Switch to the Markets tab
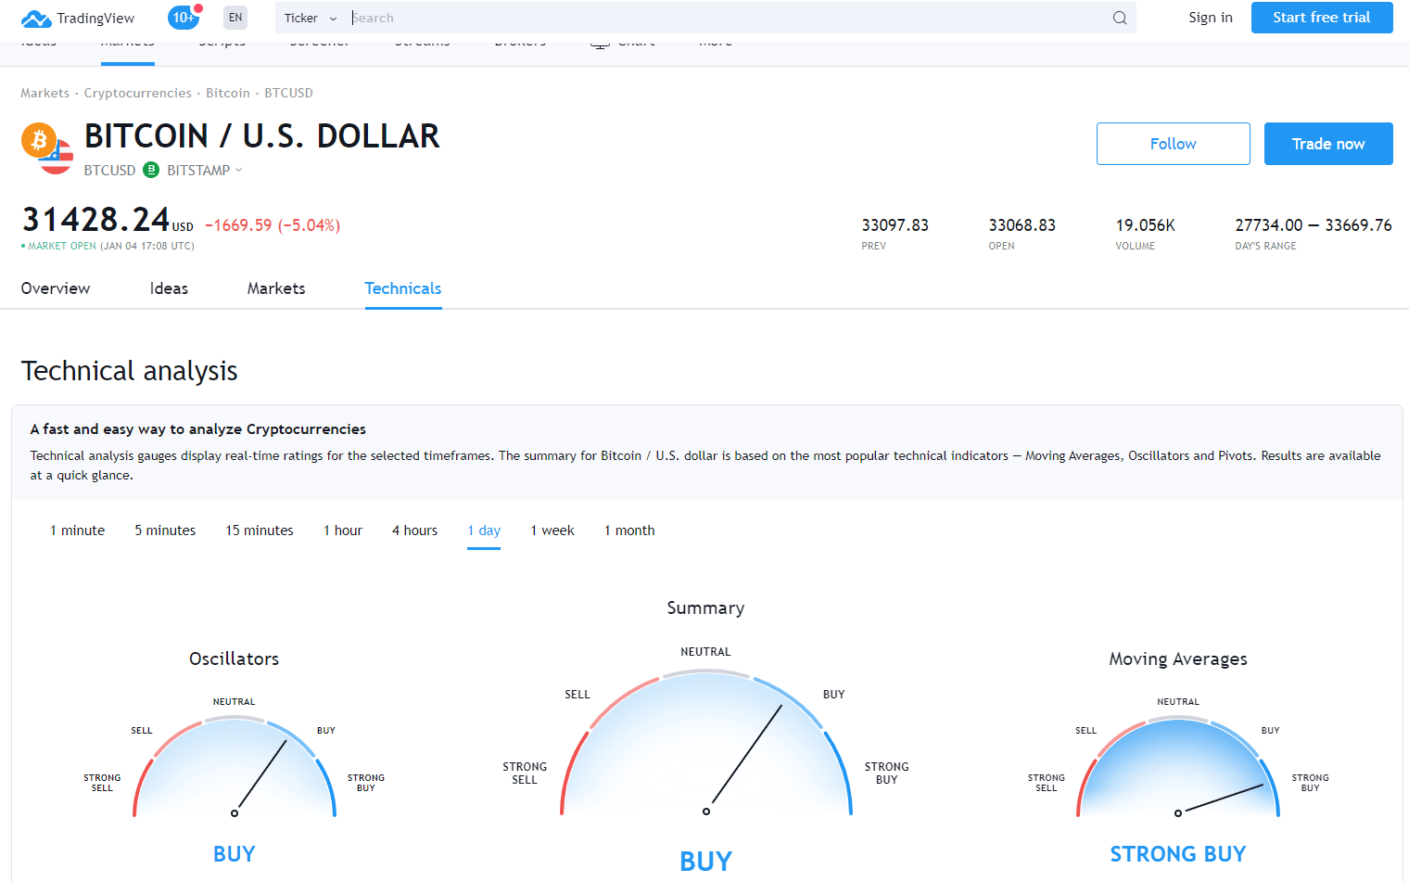The image size is (1409, 882). pos(276,288)
